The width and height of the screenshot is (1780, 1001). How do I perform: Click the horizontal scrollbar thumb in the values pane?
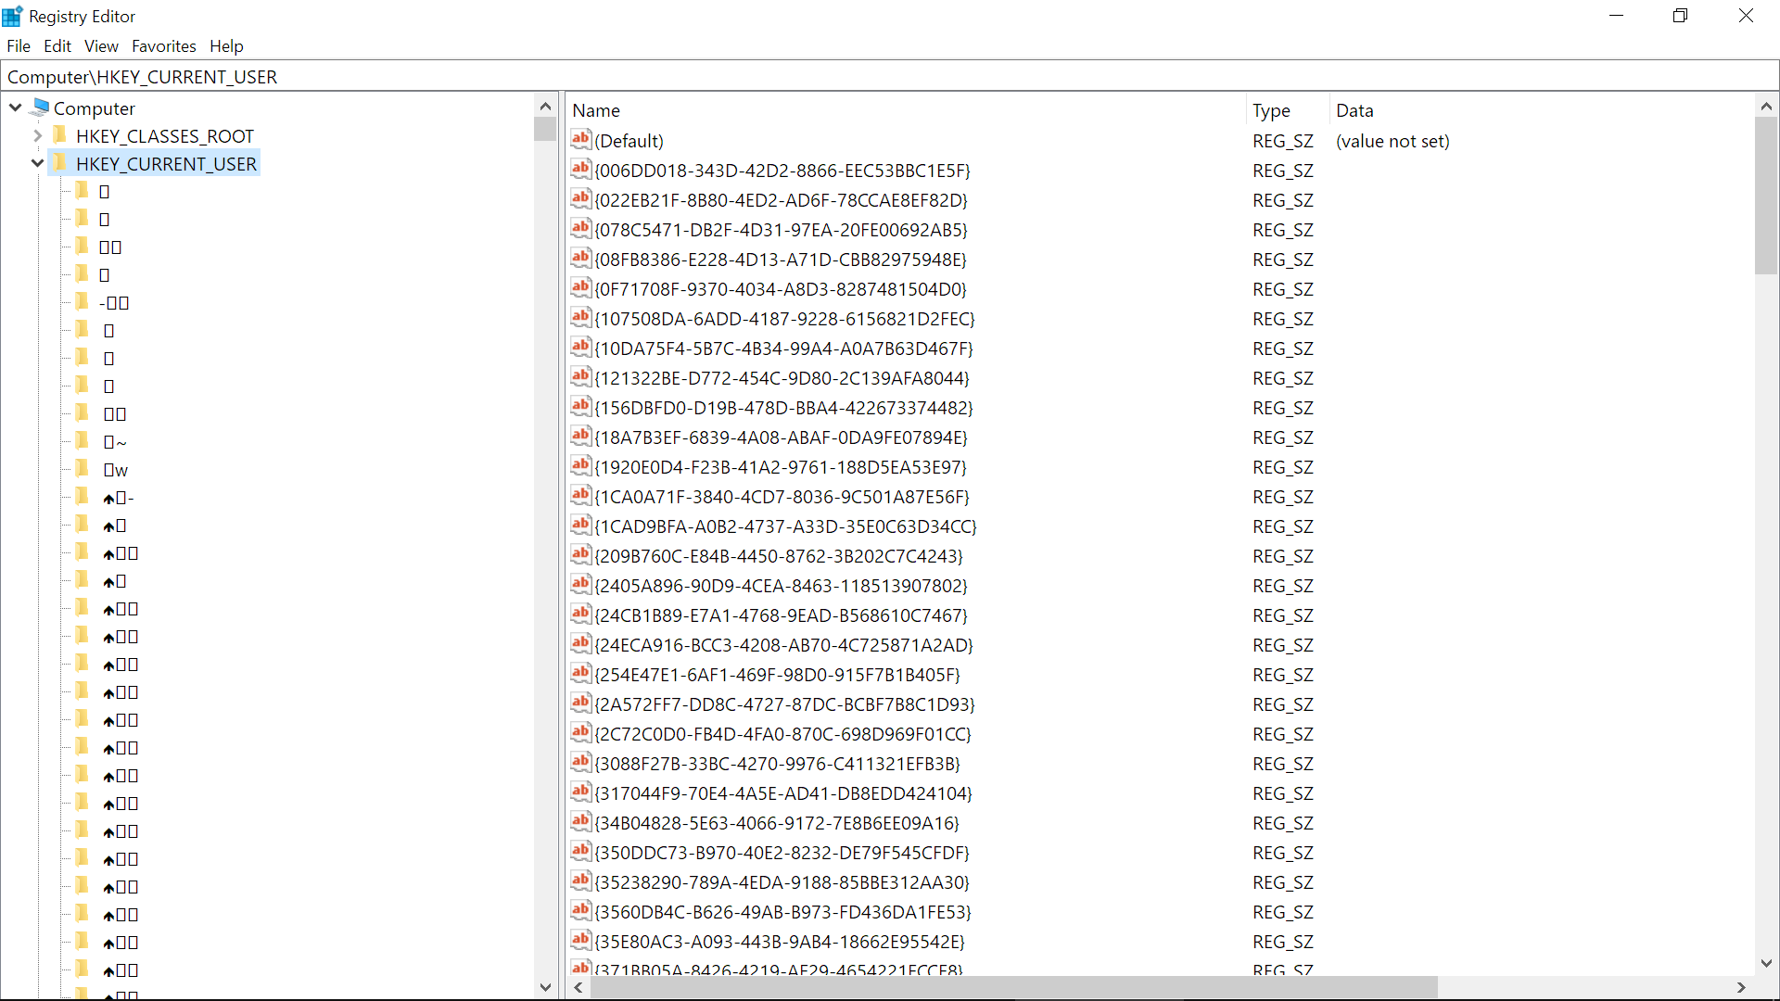tap(1012, 987)
